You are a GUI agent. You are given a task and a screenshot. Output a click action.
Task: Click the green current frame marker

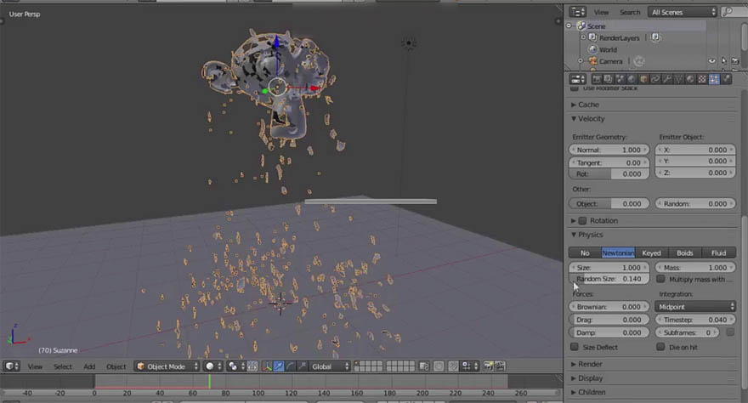(x=209, y=381)
